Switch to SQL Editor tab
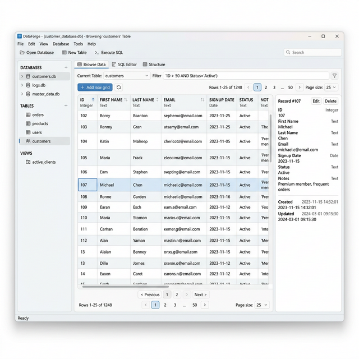359x359 pixels. [125, 65]
